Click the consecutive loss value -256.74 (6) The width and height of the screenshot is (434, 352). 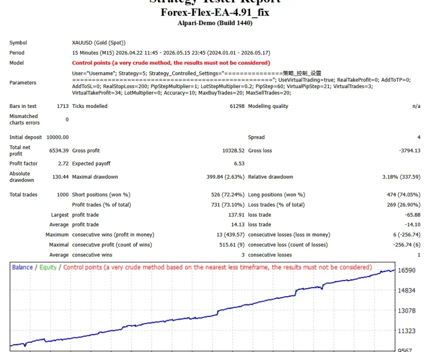(406, 245)
